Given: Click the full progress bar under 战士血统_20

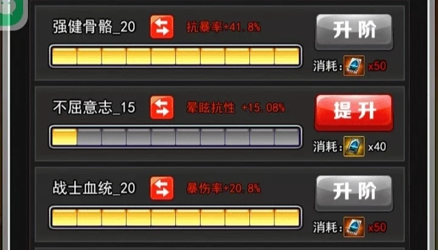Looking at the screenshot, I should pos(176,218).
